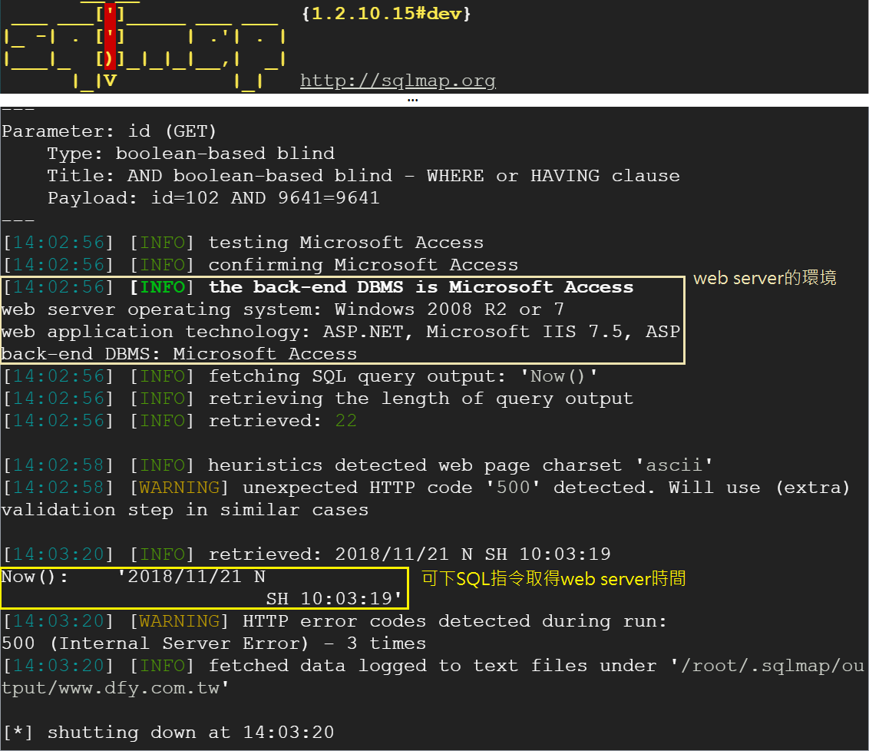This screenshot has height=751, width=869.
Task: Click the 'Parameter: id (GET)' line
Action: tap(109, 131)
